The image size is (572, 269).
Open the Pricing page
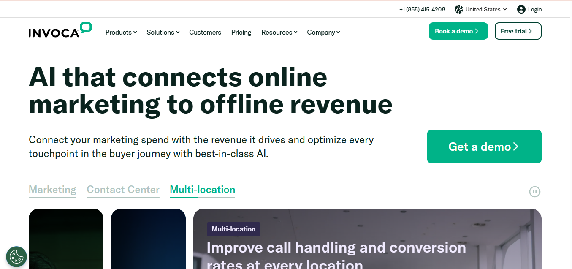tap(241, 32)
